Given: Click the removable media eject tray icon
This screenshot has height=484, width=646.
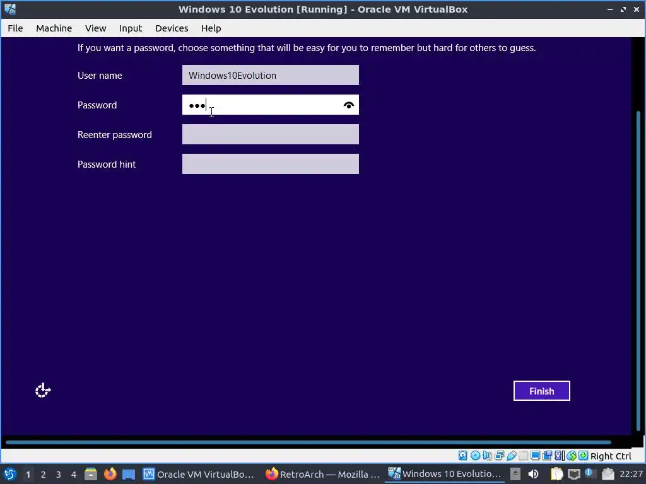Looking at the screenshot, I should tap(515, 474).
